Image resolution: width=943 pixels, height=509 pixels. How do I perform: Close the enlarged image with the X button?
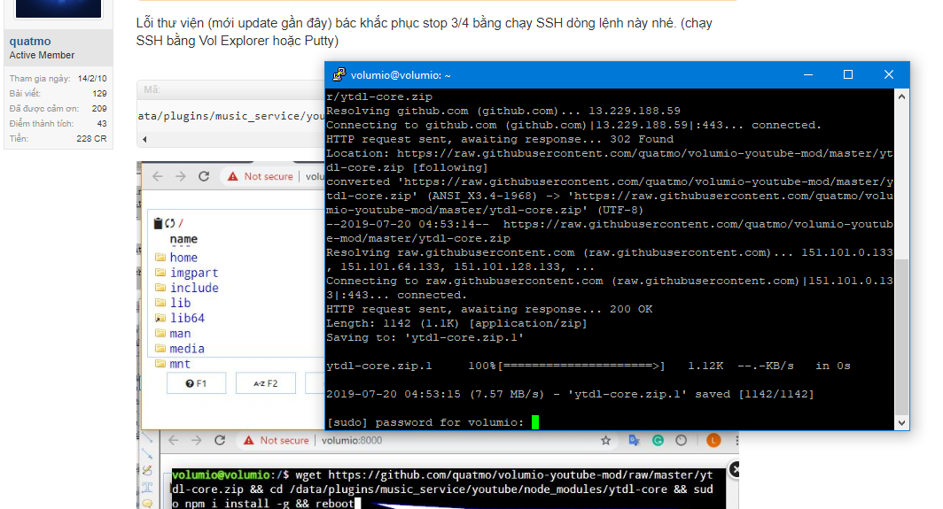[x=734, y=469]
